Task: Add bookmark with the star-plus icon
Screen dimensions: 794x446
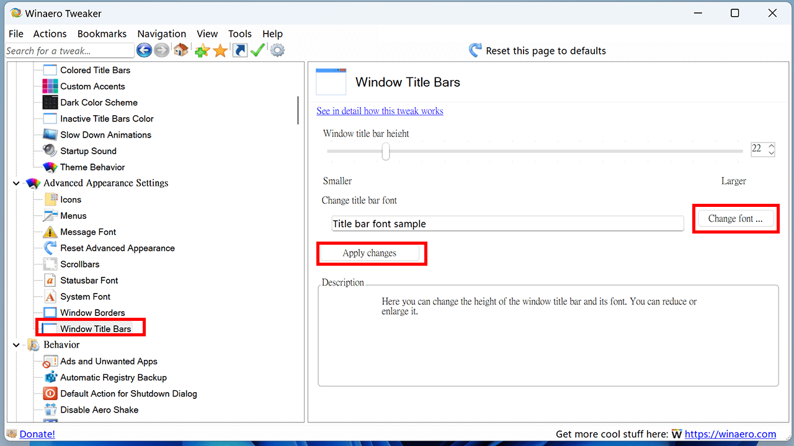Action: 202,51
